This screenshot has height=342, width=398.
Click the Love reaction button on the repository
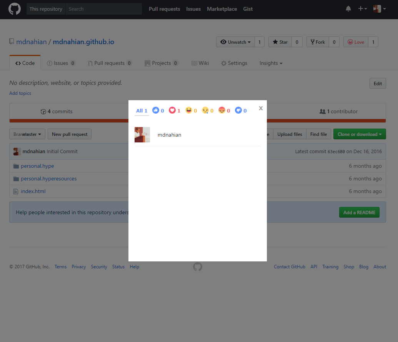click(356, 42)
